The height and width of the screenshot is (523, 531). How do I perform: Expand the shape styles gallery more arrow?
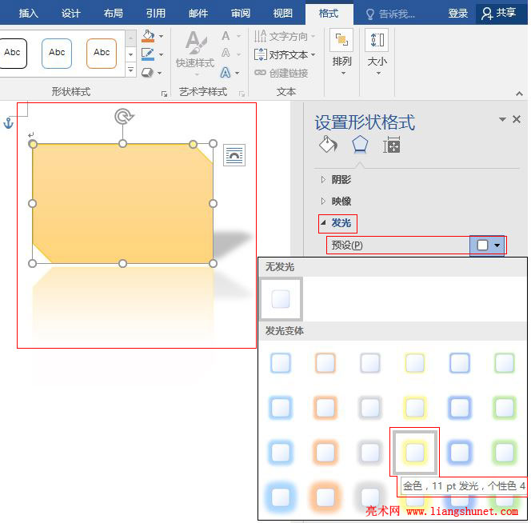pyautogui.click(x=130, y=70)
